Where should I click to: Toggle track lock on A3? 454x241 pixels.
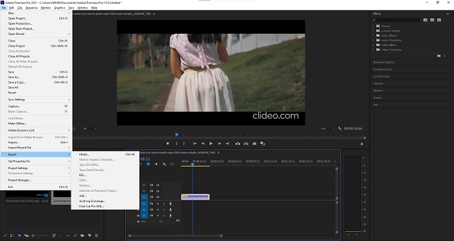tap(138, 216)
